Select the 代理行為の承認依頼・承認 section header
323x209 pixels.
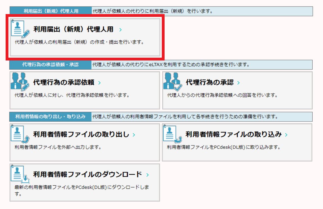[50, 65]
